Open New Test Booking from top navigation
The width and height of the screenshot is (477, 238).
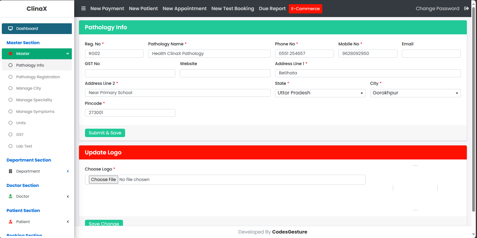point(233,9)
